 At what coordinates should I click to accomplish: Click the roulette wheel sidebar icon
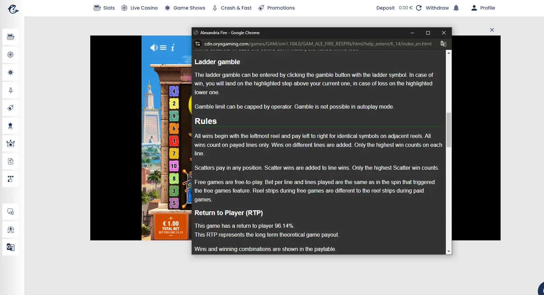(x=11, y=55)
